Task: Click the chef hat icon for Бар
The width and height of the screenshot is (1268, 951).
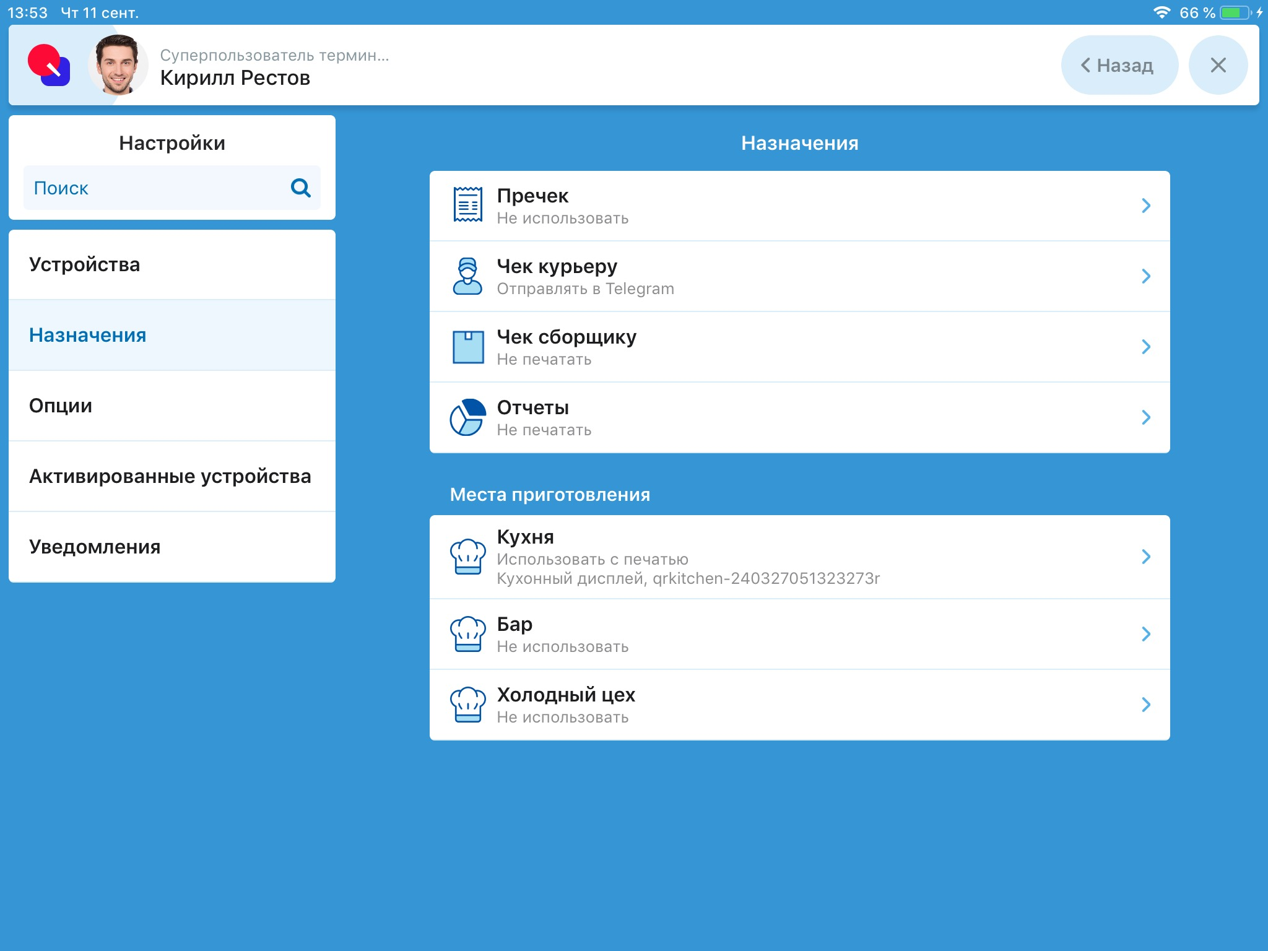Action: tap(467, 634)
